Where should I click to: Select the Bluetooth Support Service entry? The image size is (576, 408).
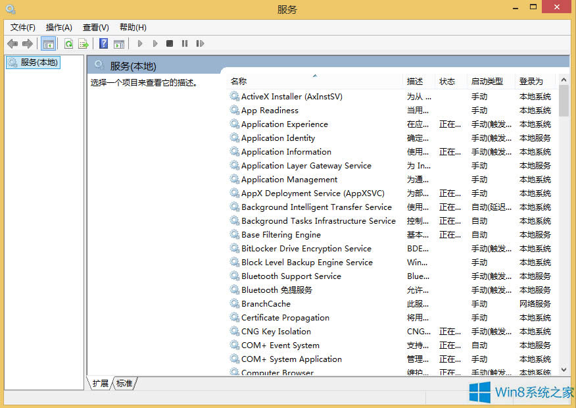click(x=291, y=276)
